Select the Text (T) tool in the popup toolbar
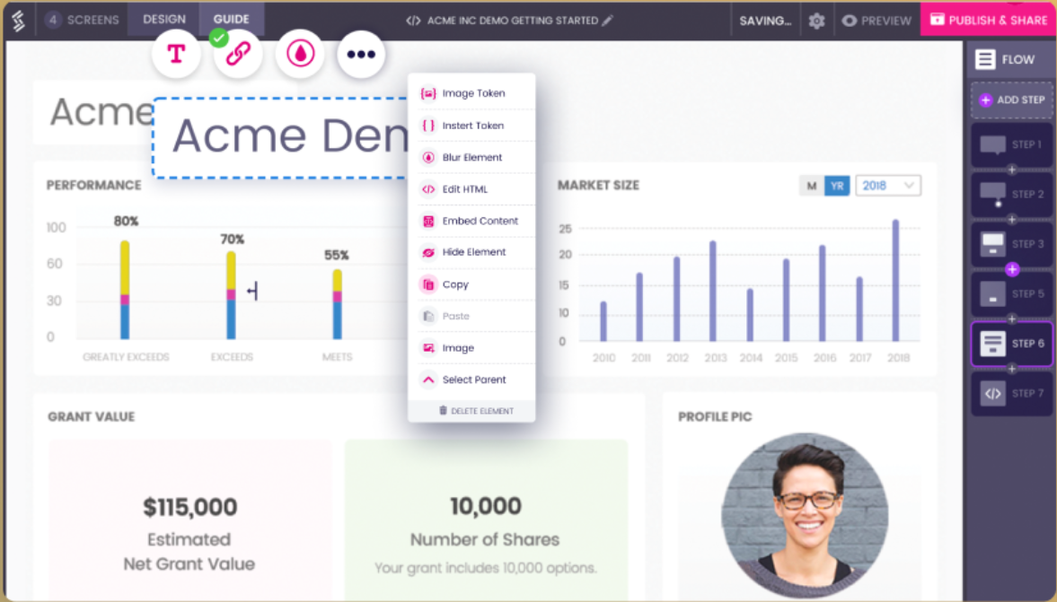This screenshot has width=1057, height=602. tap(176, 53)
